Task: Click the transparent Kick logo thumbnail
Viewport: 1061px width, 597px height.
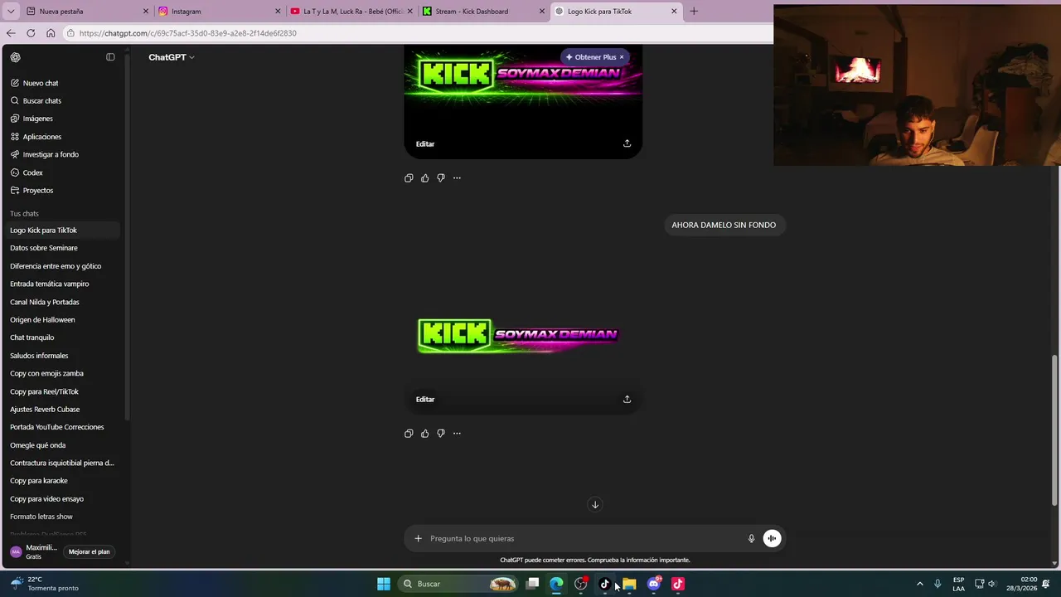Action: pos(519,336)
